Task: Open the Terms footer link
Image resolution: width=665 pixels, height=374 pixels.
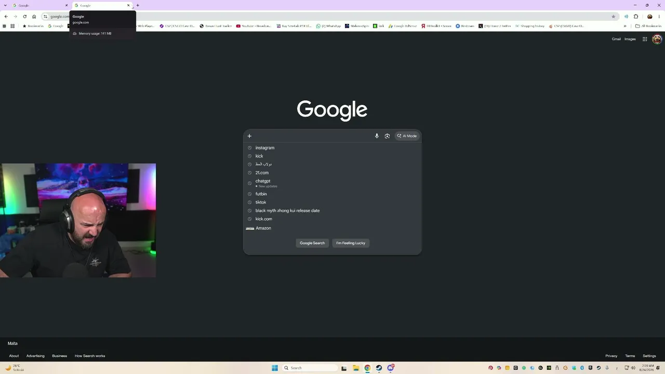Action: pyautogui.click(x=630, y=356)
